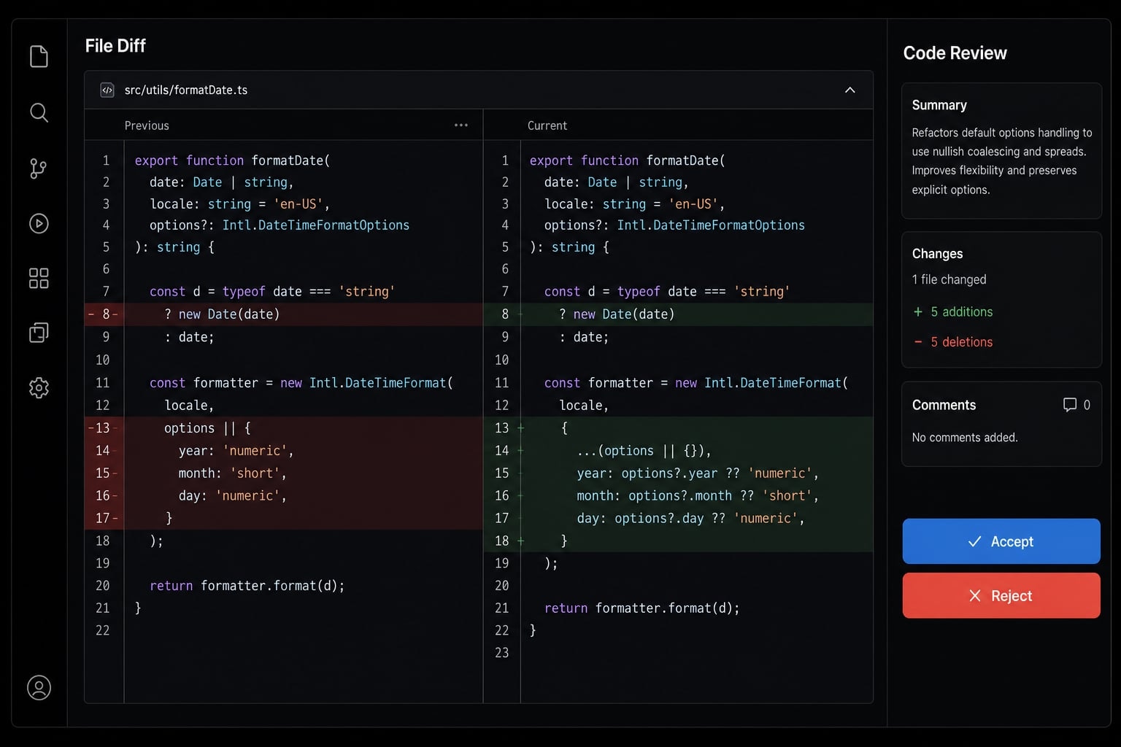Image resolution: width=1121 pixels, height=747 pixels.
Task: Click the File Diff title
Action: (115, 46)
